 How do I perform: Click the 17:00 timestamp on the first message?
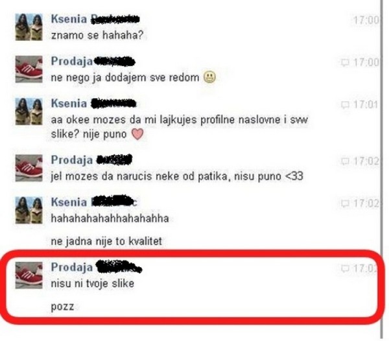366,20
